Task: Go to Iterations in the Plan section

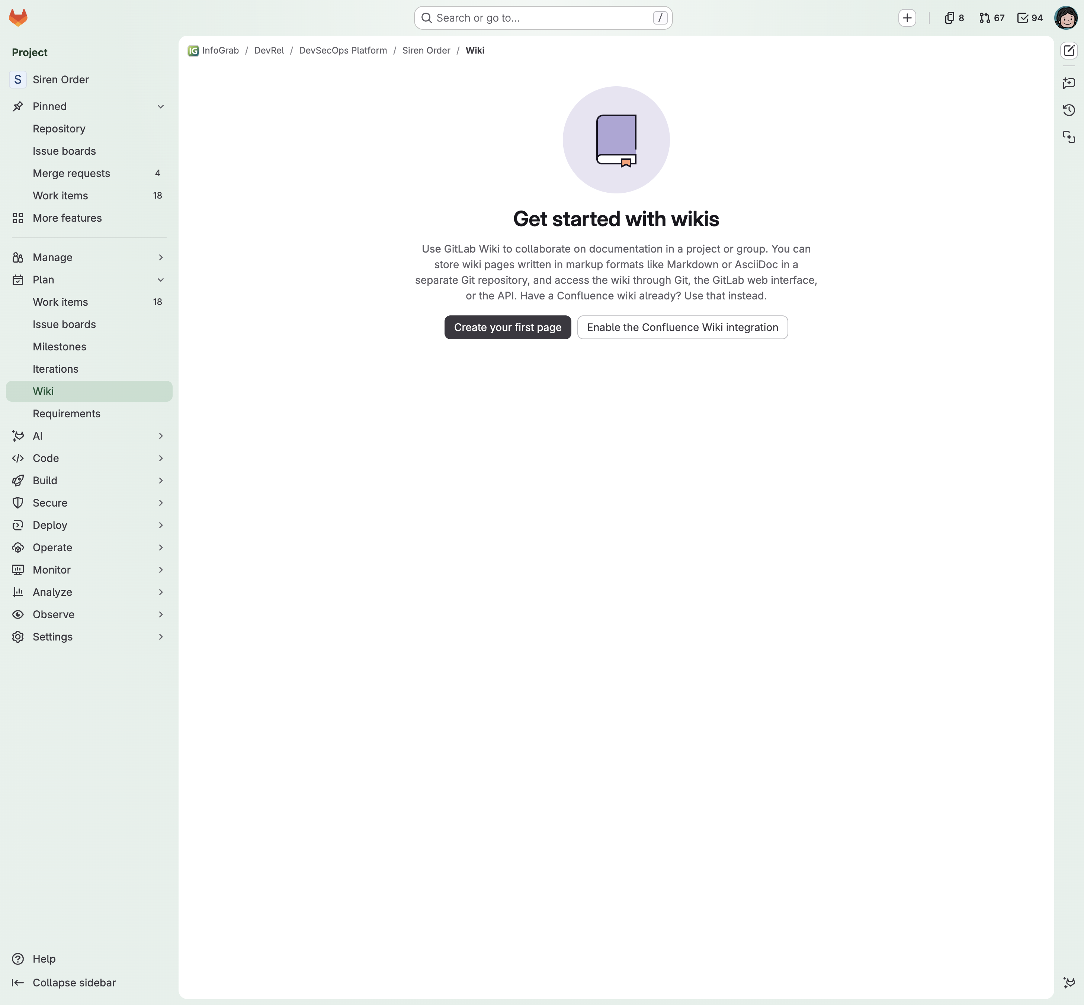Action: pos(89,369)
